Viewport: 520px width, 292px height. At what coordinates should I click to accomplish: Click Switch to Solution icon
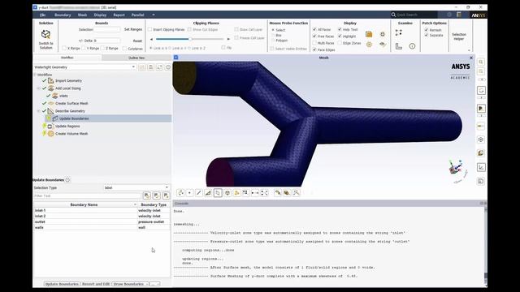point(45,34)
